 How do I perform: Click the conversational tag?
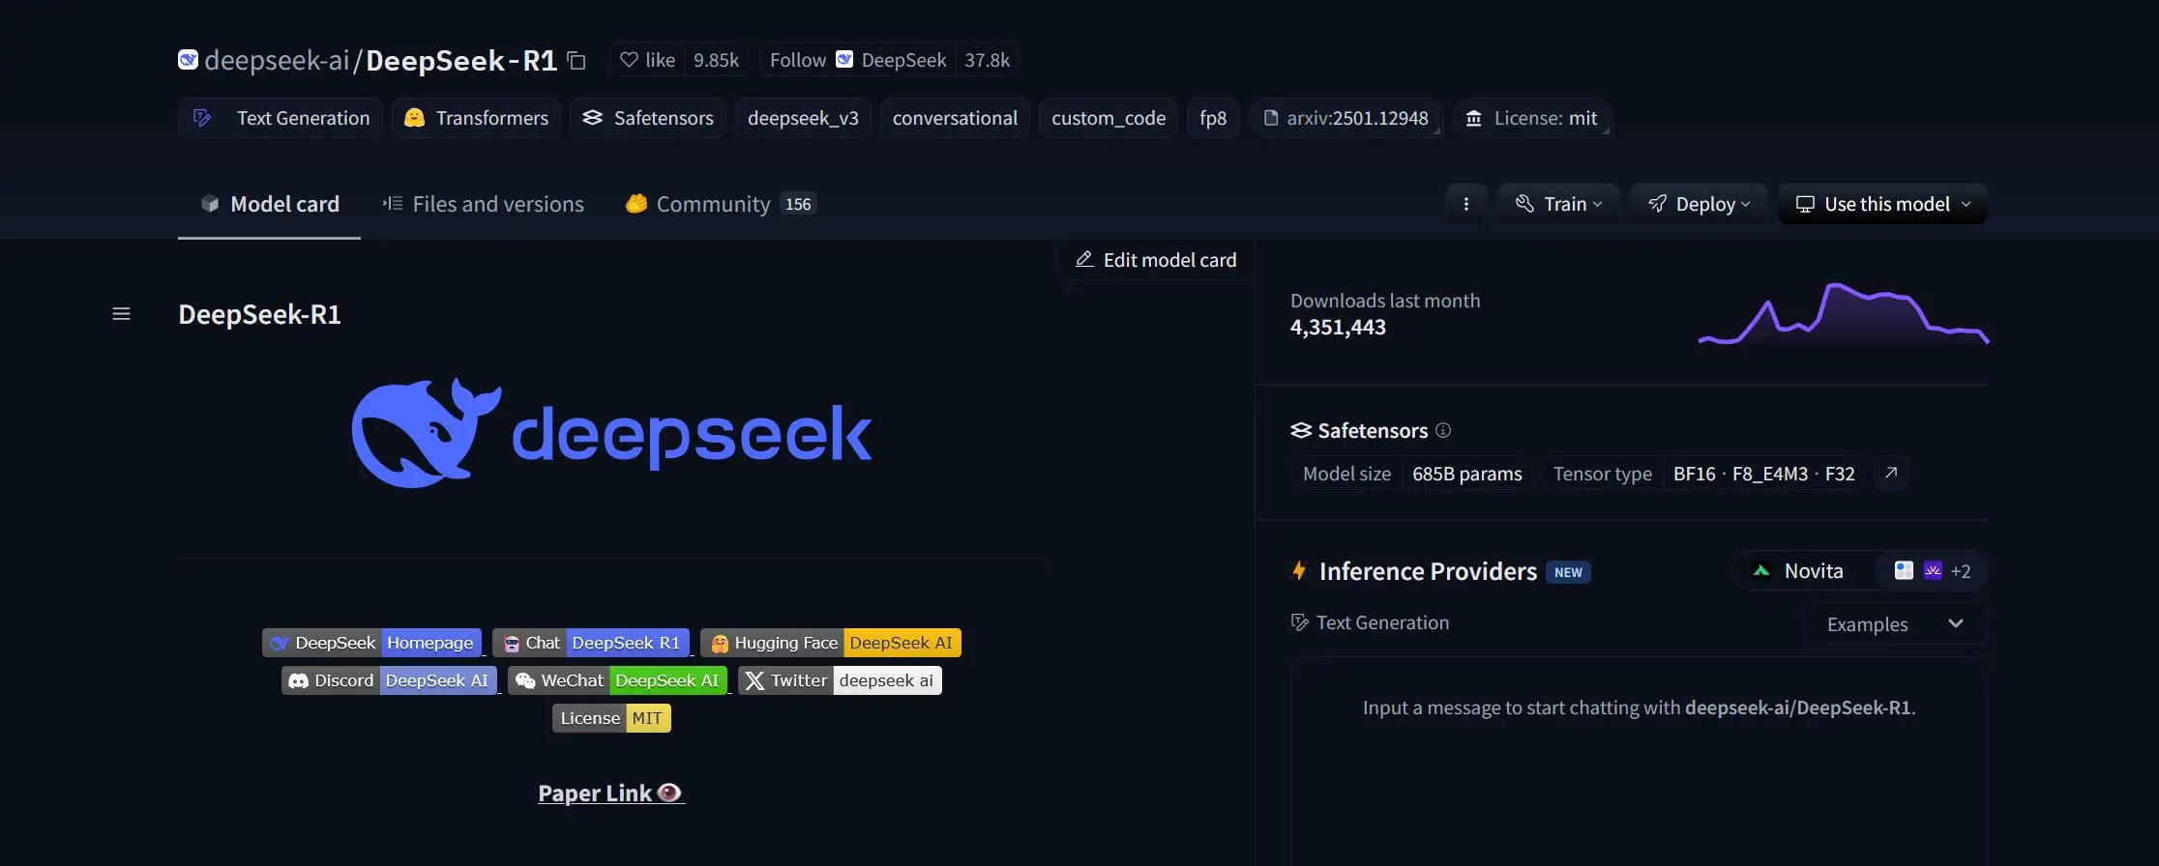click(x=955, y=118)
